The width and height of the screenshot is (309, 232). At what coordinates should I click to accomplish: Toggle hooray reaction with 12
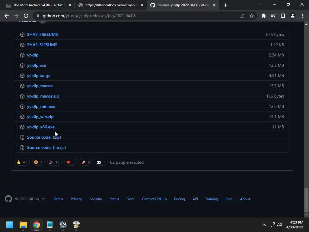point(54,162)
